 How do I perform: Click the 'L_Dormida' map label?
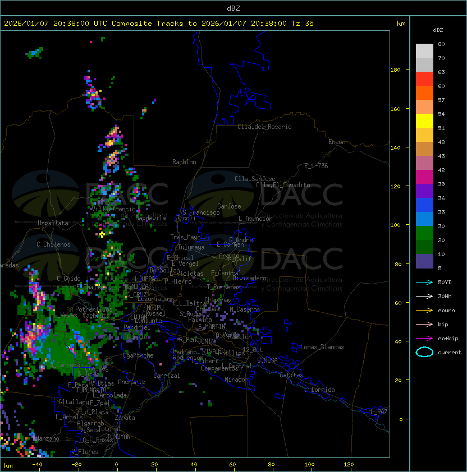click(x=319, y=390)
